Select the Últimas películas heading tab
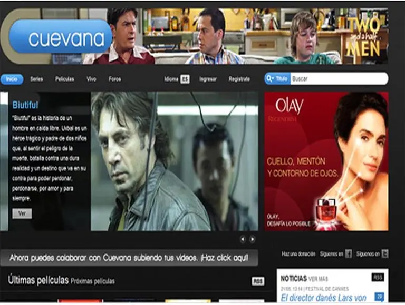 click(38, 280)
